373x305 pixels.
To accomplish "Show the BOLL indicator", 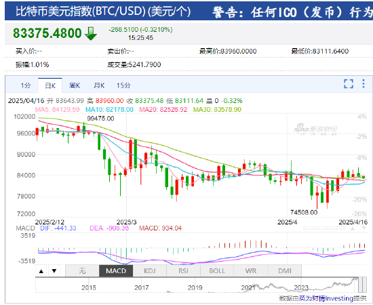I will point(217,270).
